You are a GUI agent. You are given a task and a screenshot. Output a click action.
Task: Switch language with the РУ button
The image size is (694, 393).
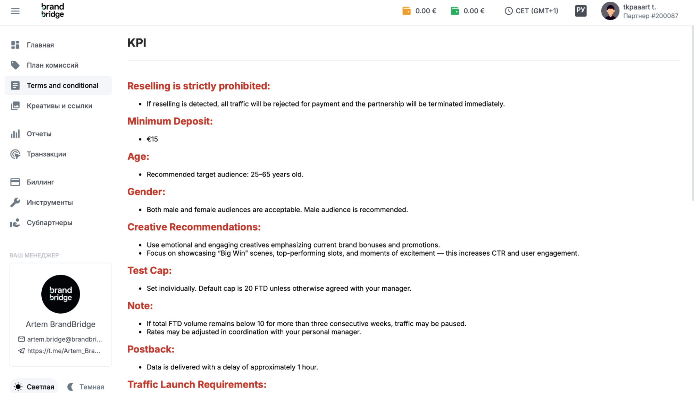pyautogui.click(x=580, y=11)
